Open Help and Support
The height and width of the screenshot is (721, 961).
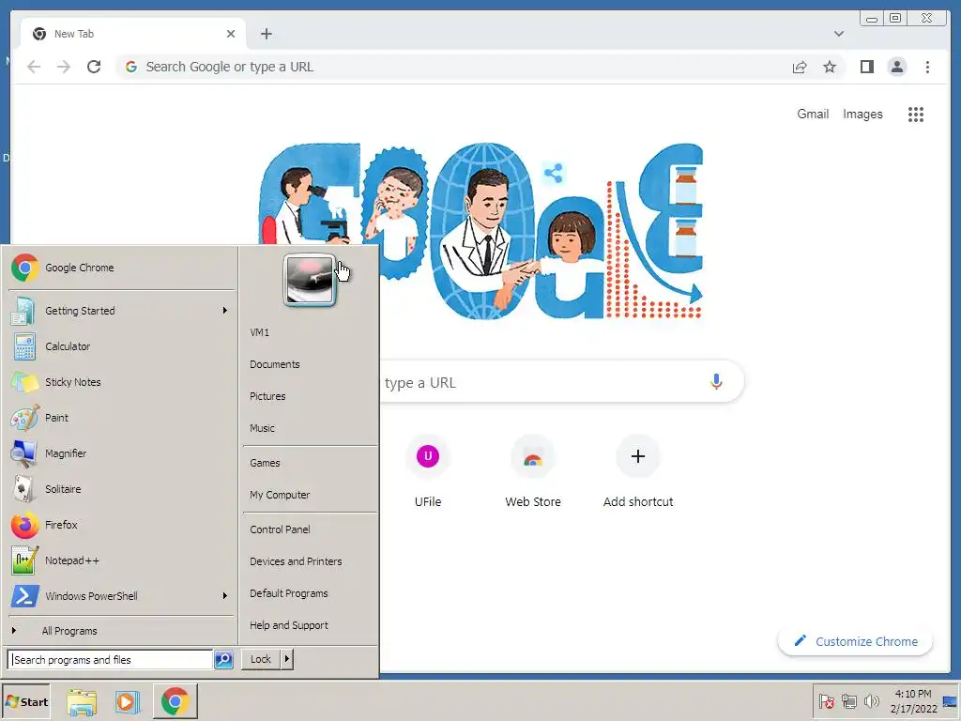pos(310,625)
